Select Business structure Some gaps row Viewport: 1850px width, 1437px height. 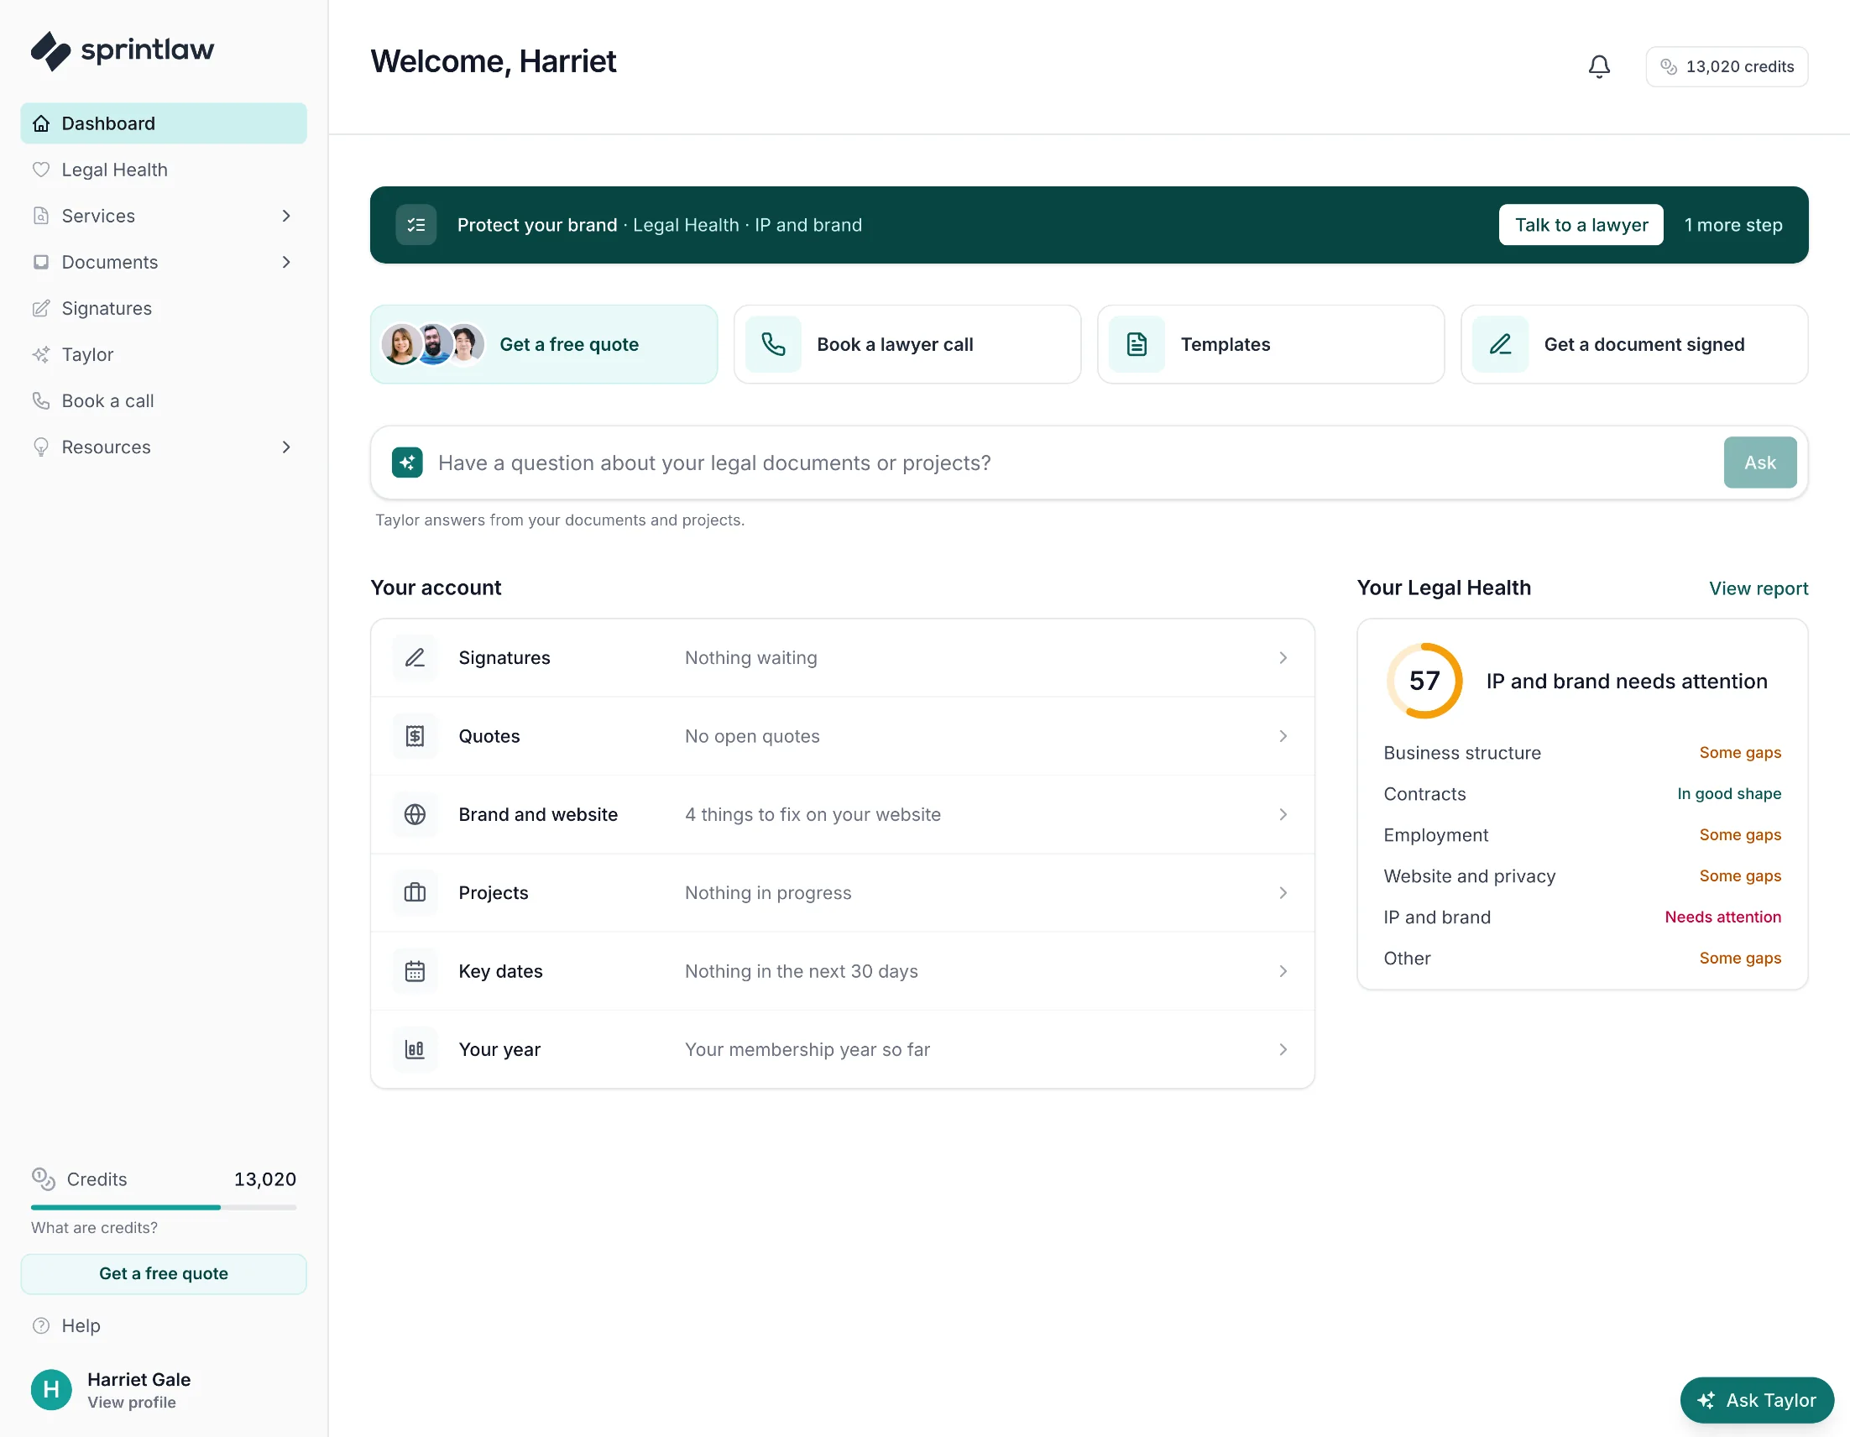click(x=1581, y=753)
